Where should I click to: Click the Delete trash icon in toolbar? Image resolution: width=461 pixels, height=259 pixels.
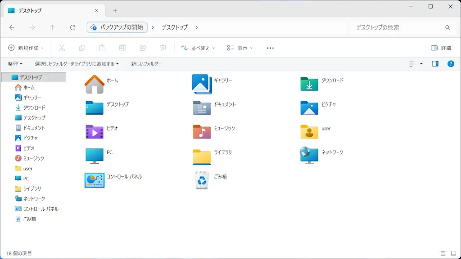tap(163, 48)
